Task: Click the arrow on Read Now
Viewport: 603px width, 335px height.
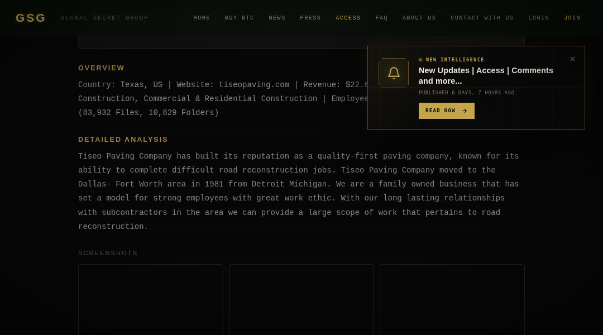Action: tap(465, 111)
